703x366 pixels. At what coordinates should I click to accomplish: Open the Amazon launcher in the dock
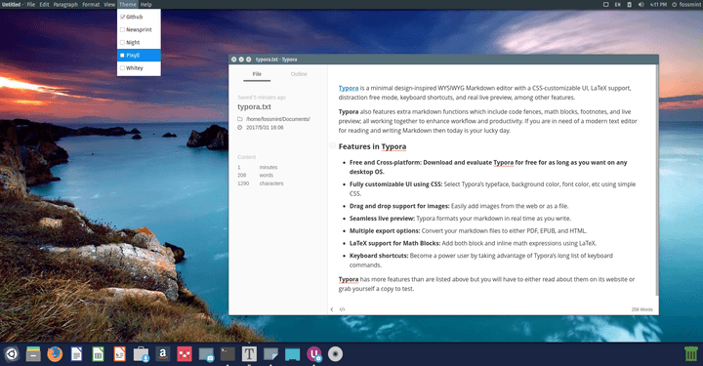tap(163, 354)
